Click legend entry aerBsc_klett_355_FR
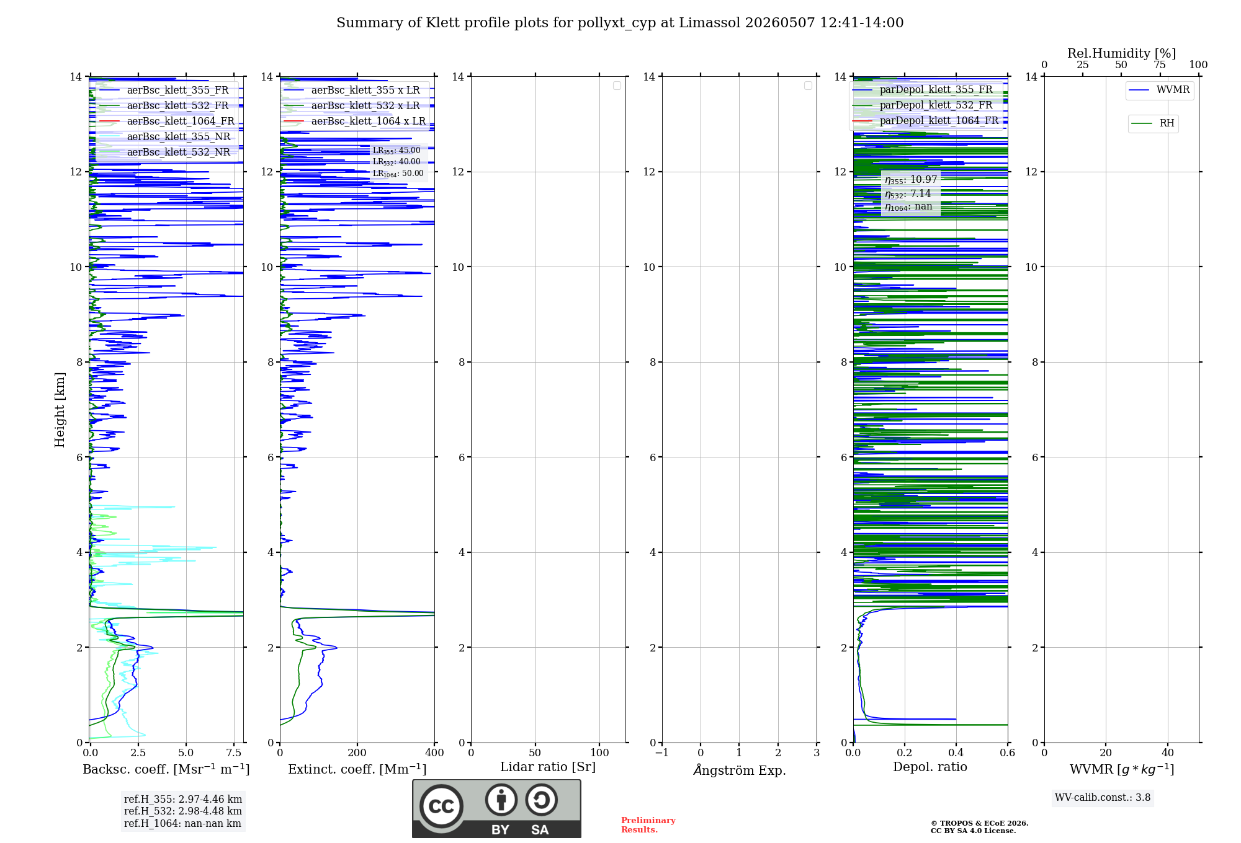The width and height of the screenshot is (1241, 843). 165,90
